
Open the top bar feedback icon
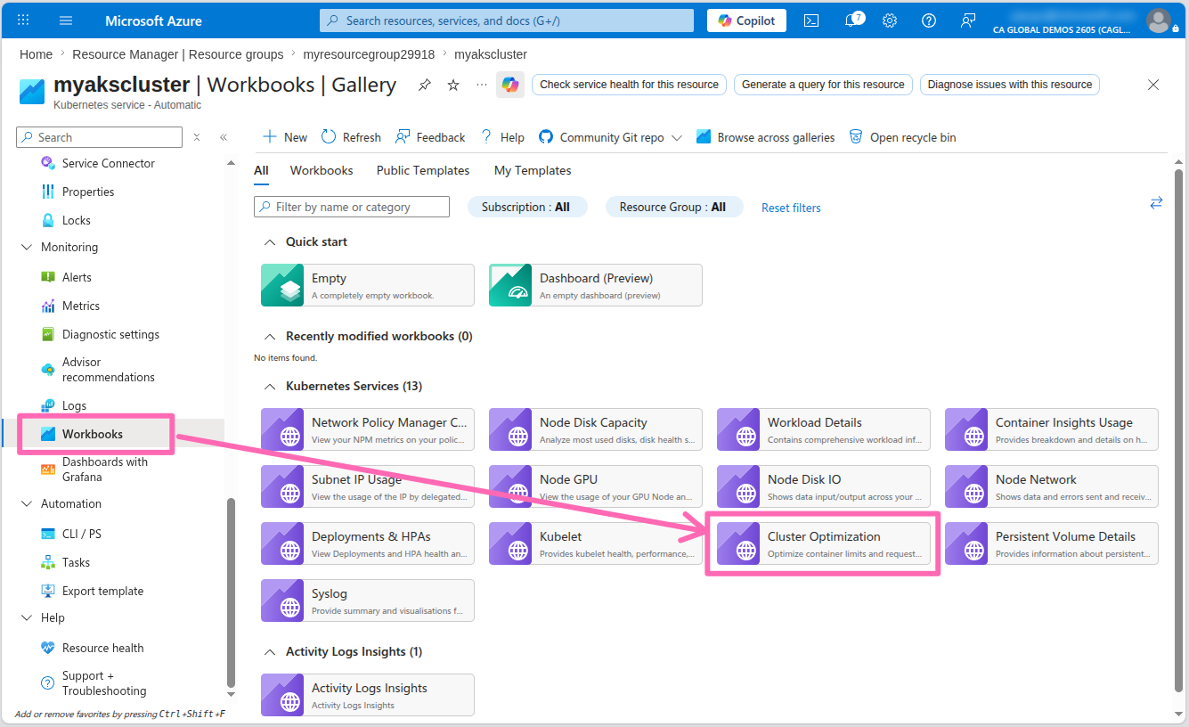pyautogui.click(x=968, y=20)
